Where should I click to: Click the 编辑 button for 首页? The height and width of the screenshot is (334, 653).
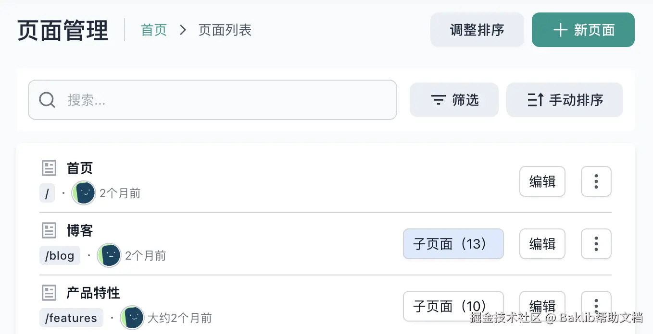[542, 181]
